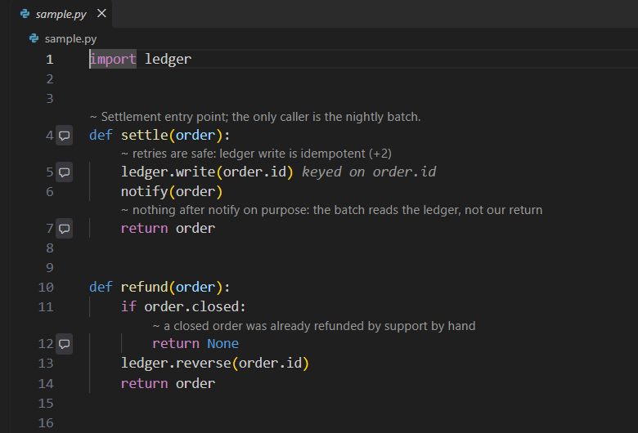This screenshot has height=433, width=638.
Task: Click the 'a closed order was already refunded' comment
Action: [x=314, y=326]
